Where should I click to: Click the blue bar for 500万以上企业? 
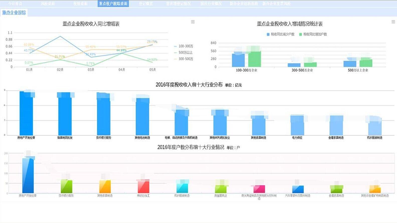pyautogui.click(x=350, y=64)
